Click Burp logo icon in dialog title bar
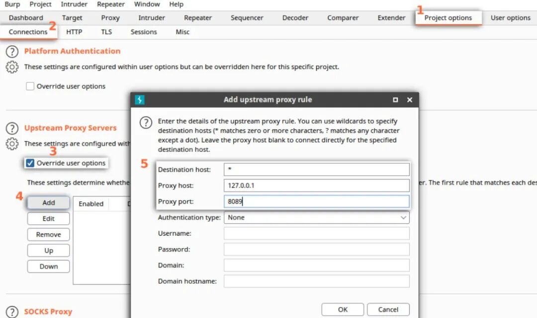Image resolution: width=537 pixels, height=318 pixels. pos(140,100)
